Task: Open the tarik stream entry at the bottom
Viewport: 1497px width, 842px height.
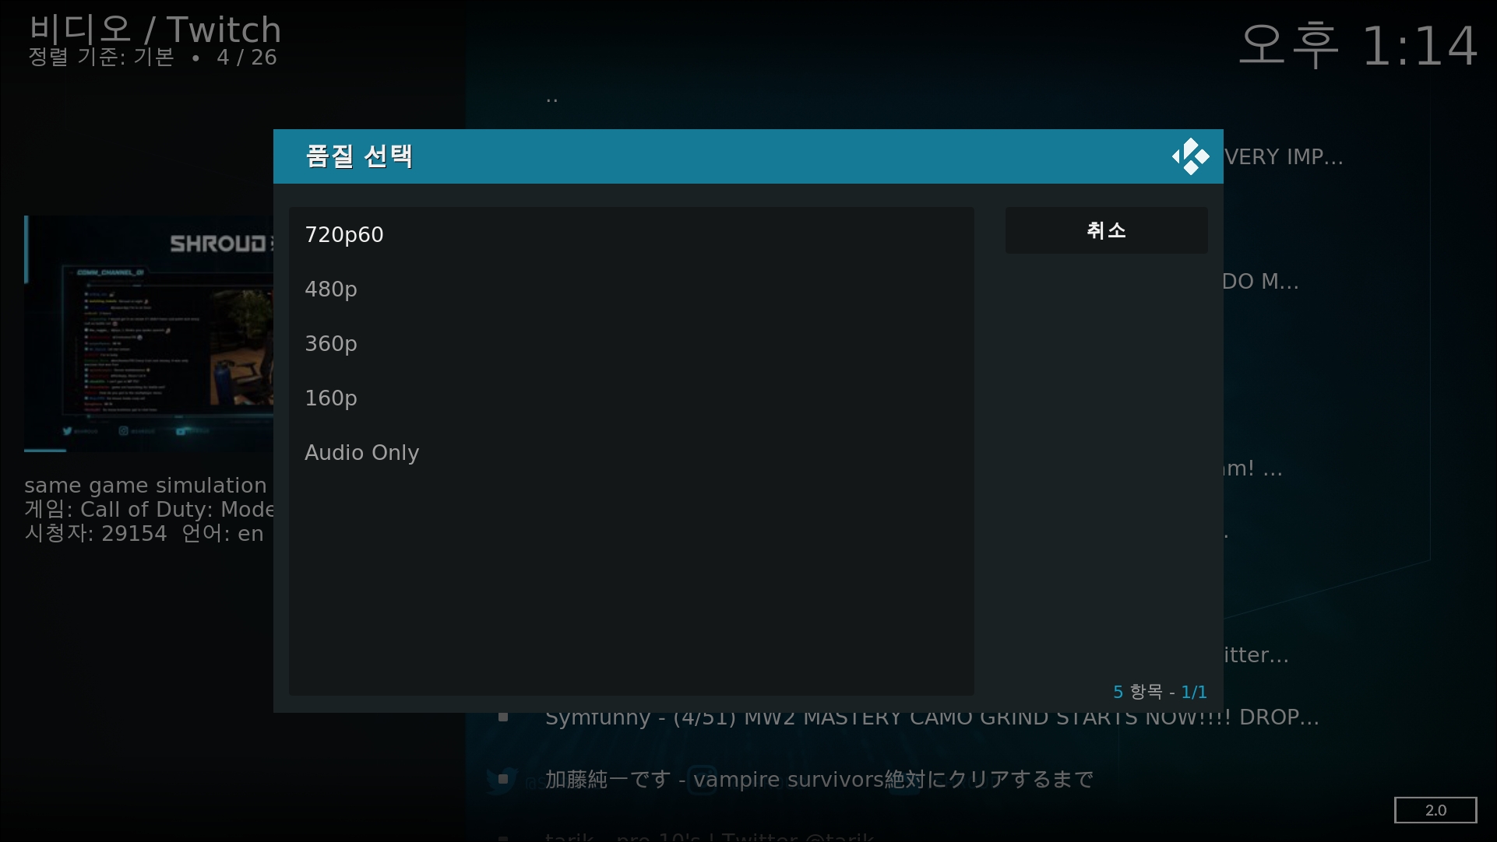Action: (x=709, y=837)
